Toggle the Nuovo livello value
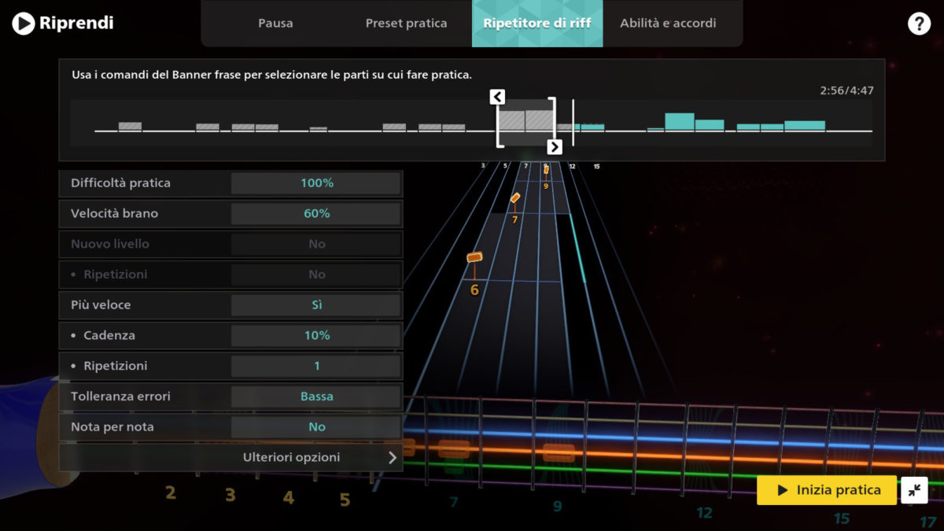Image resolution: width=944 pixels, height=531 pixels. (316, 244)
